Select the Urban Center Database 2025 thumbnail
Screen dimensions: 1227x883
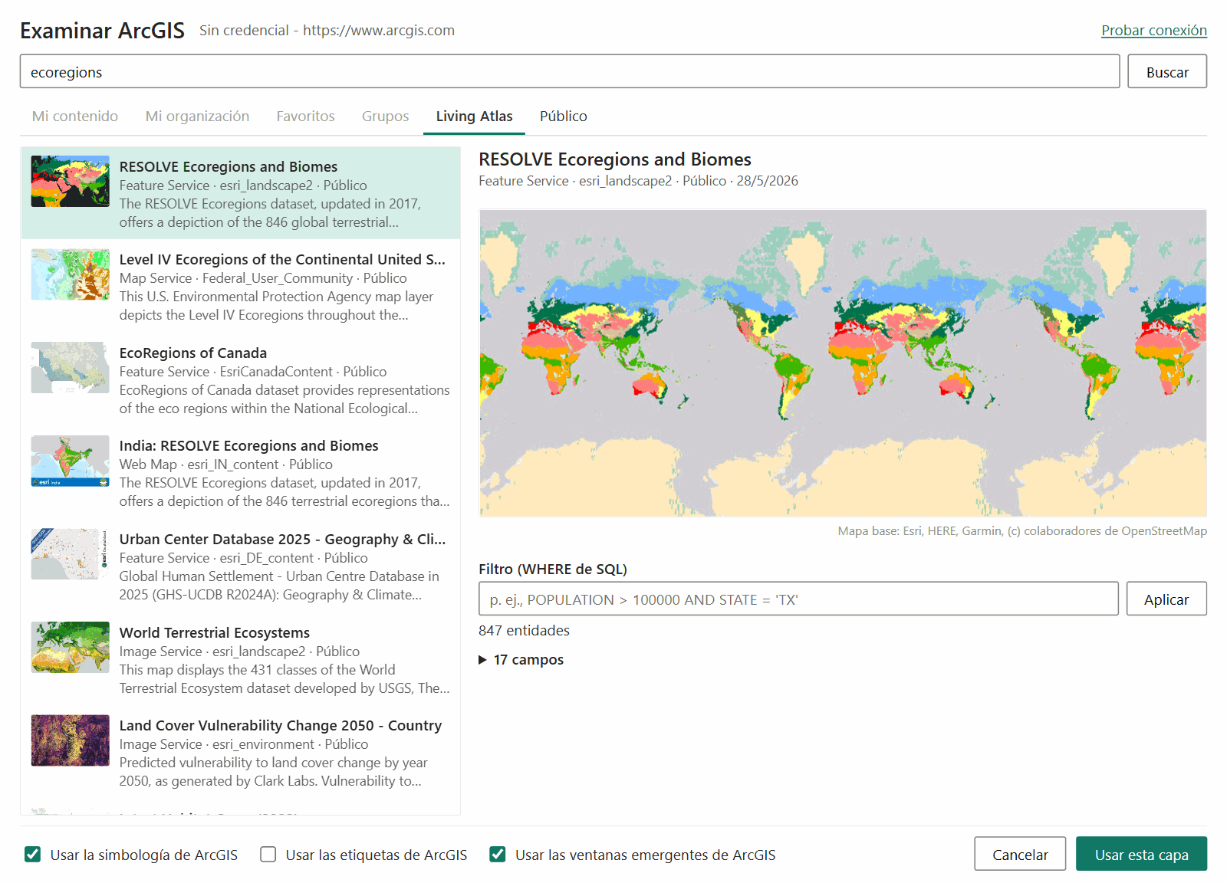[x=70, y=554]
